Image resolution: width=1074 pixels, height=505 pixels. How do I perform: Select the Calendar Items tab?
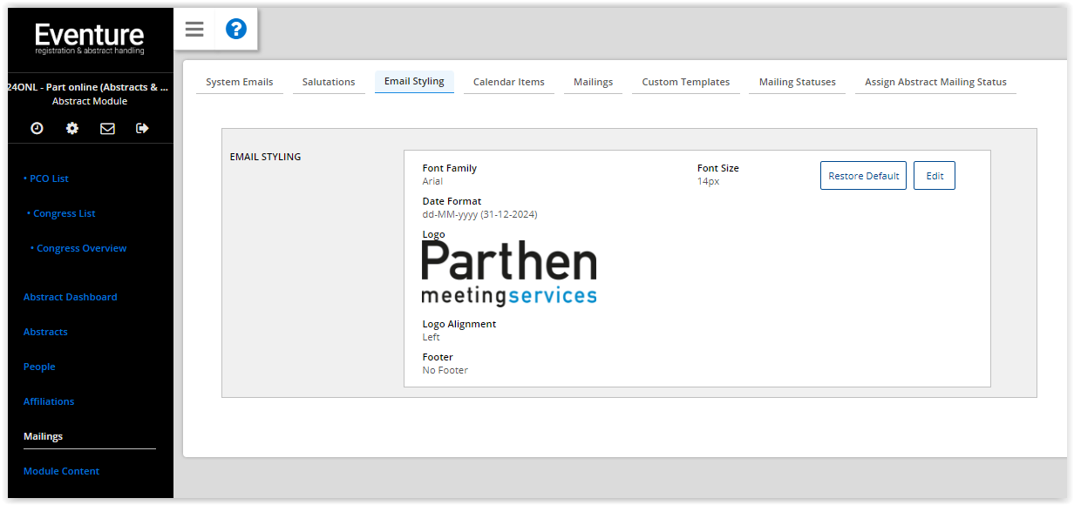tap(508, 81)
